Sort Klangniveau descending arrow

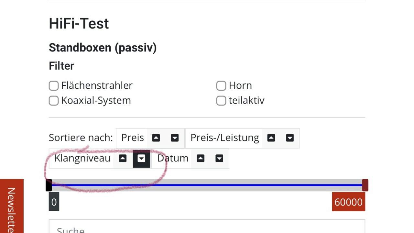pos(141,158)
